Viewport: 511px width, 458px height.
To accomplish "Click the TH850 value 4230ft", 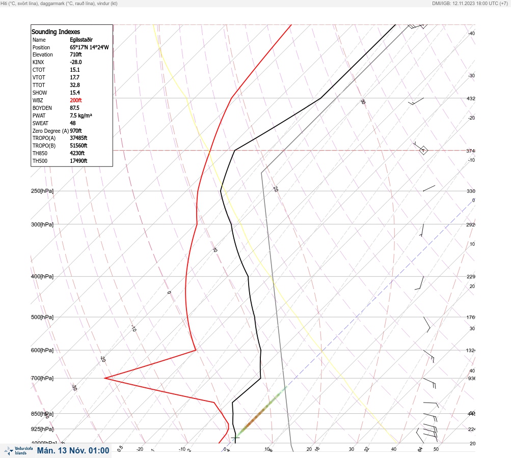I will 77,153.
